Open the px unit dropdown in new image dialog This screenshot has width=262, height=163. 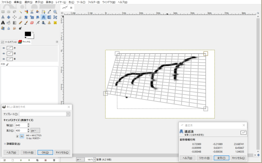coord(35,130)
